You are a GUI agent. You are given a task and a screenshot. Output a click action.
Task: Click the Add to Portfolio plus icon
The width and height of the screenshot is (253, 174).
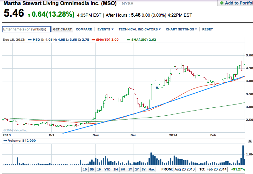[x=221, y=3]
